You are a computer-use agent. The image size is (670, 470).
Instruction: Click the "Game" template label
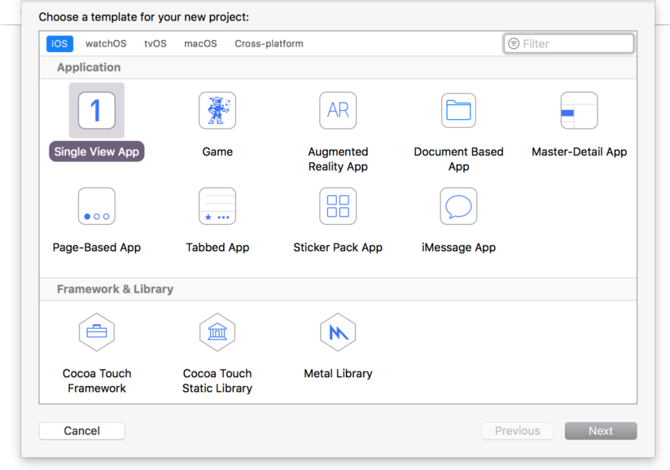[x=217, y=152]
